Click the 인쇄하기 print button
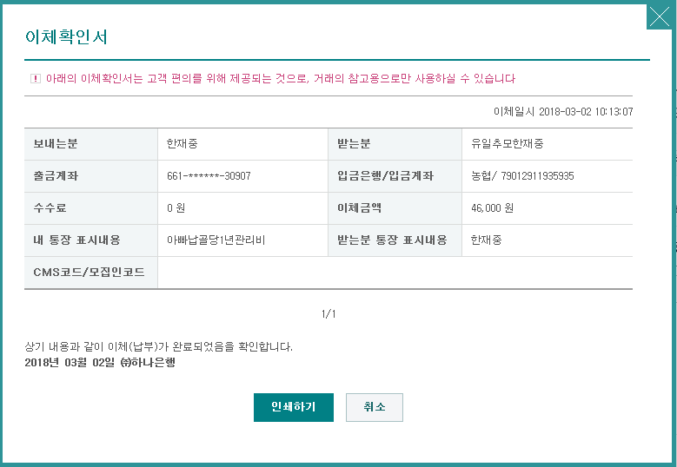677x467 pixels. click(x=293, y=407)
